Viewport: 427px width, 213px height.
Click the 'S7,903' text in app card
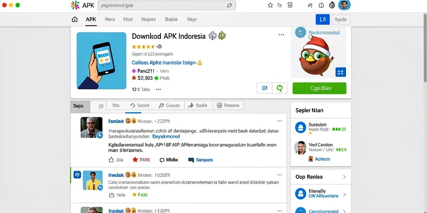tap(145, 78)
